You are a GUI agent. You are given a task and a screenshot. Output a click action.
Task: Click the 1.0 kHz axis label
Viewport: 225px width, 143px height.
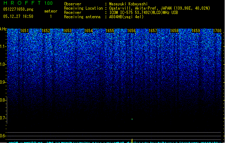pyautogui.click(x=3, y=65)
